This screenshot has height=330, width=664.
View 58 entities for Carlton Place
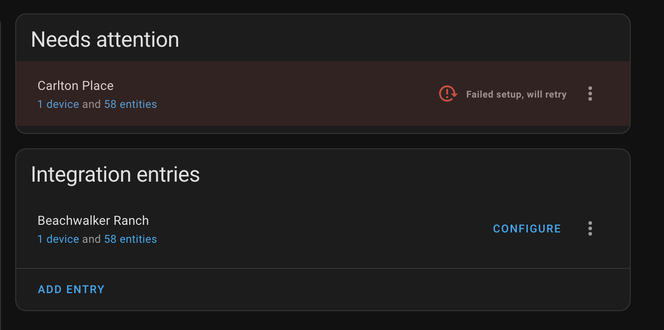(x=130, y=104)
